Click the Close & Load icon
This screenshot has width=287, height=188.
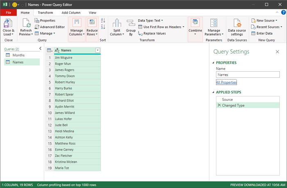coord(8,23)
